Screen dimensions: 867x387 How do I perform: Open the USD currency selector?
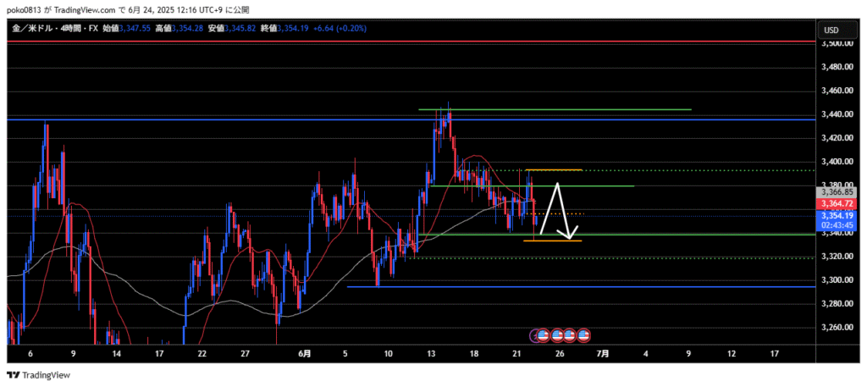pyautogui.click(x=831, y=30)
